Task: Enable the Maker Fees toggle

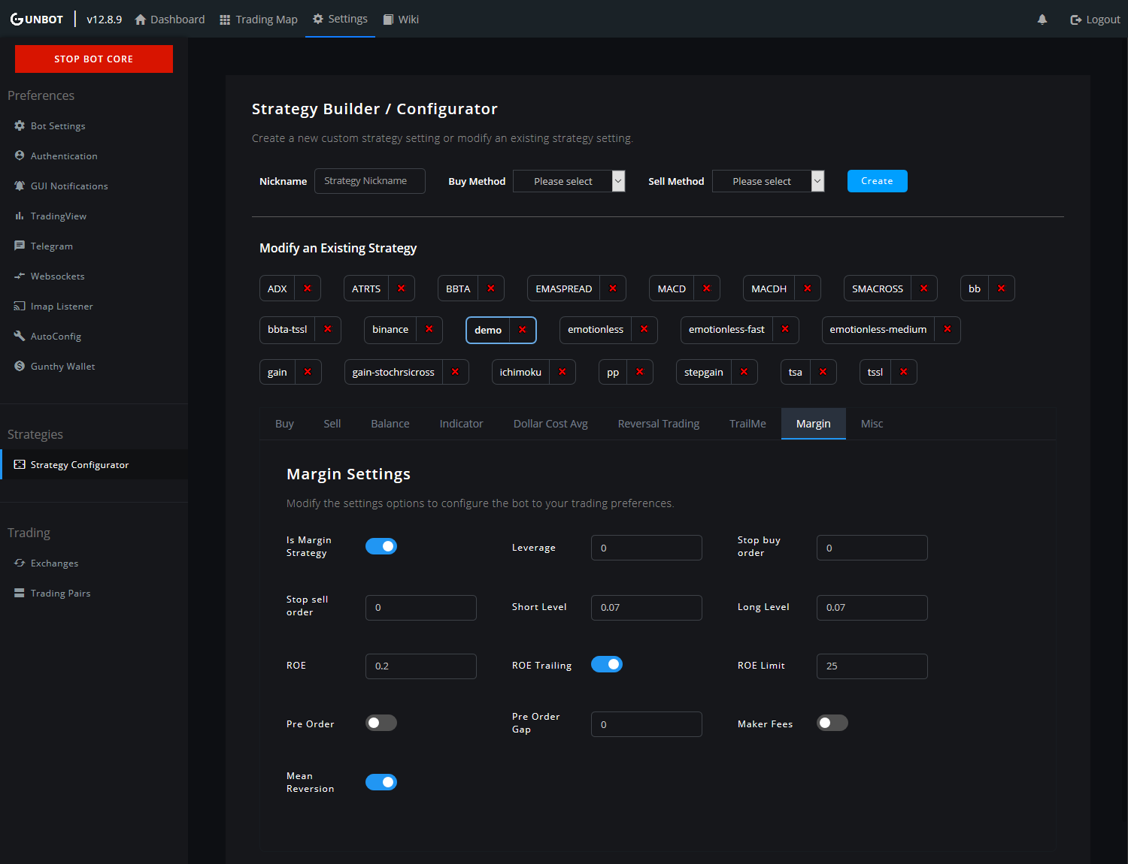Action: click(832, 723)
